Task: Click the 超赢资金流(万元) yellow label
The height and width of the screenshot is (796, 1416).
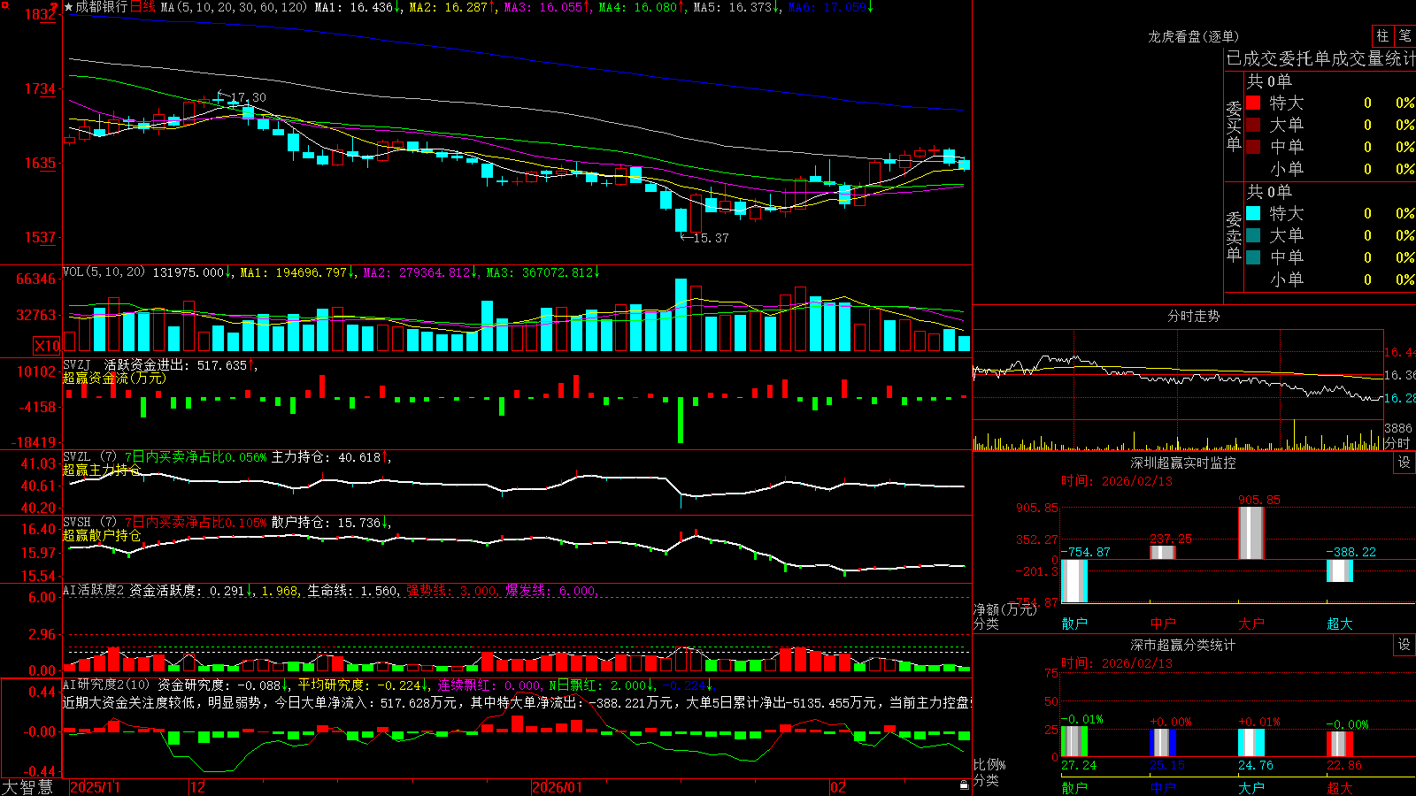Action: click(x=113, y=378)
